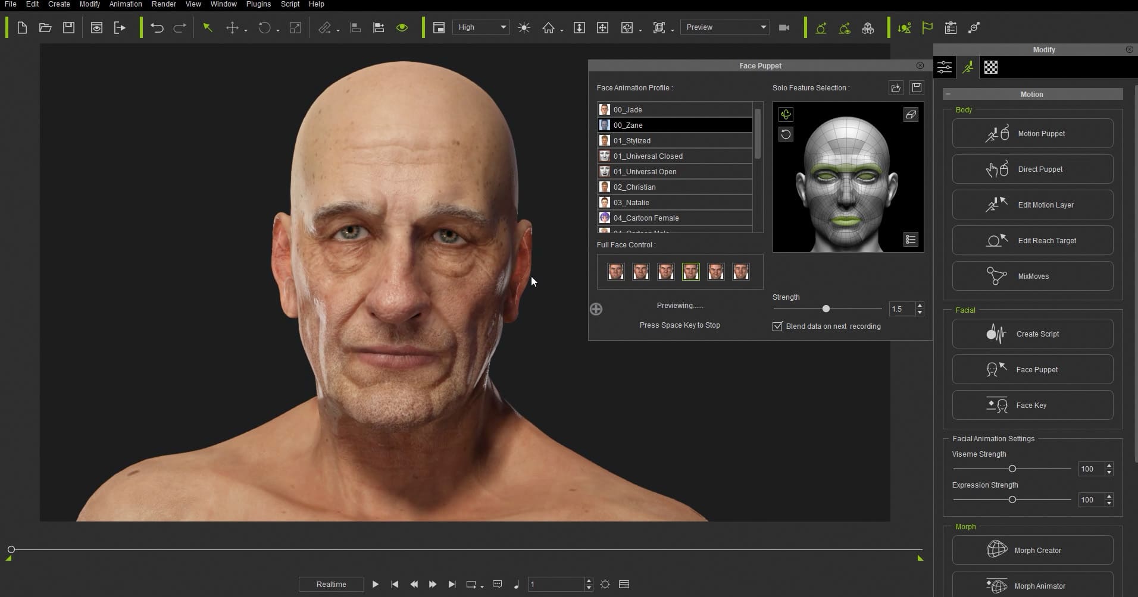Open the Preview mode dropdown

[x=762, y=27]
